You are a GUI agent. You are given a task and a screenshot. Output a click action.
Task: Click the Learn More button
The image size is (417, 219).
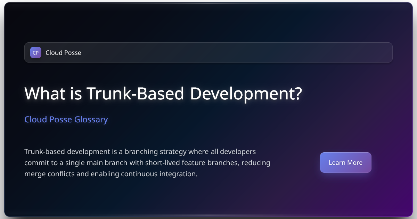click(x=345, y=162)
